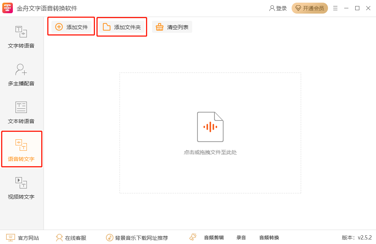Screen dimensions: 376x244
Task: Click the 金舟文字语音转换软件 title text
Action: [47, 8]
